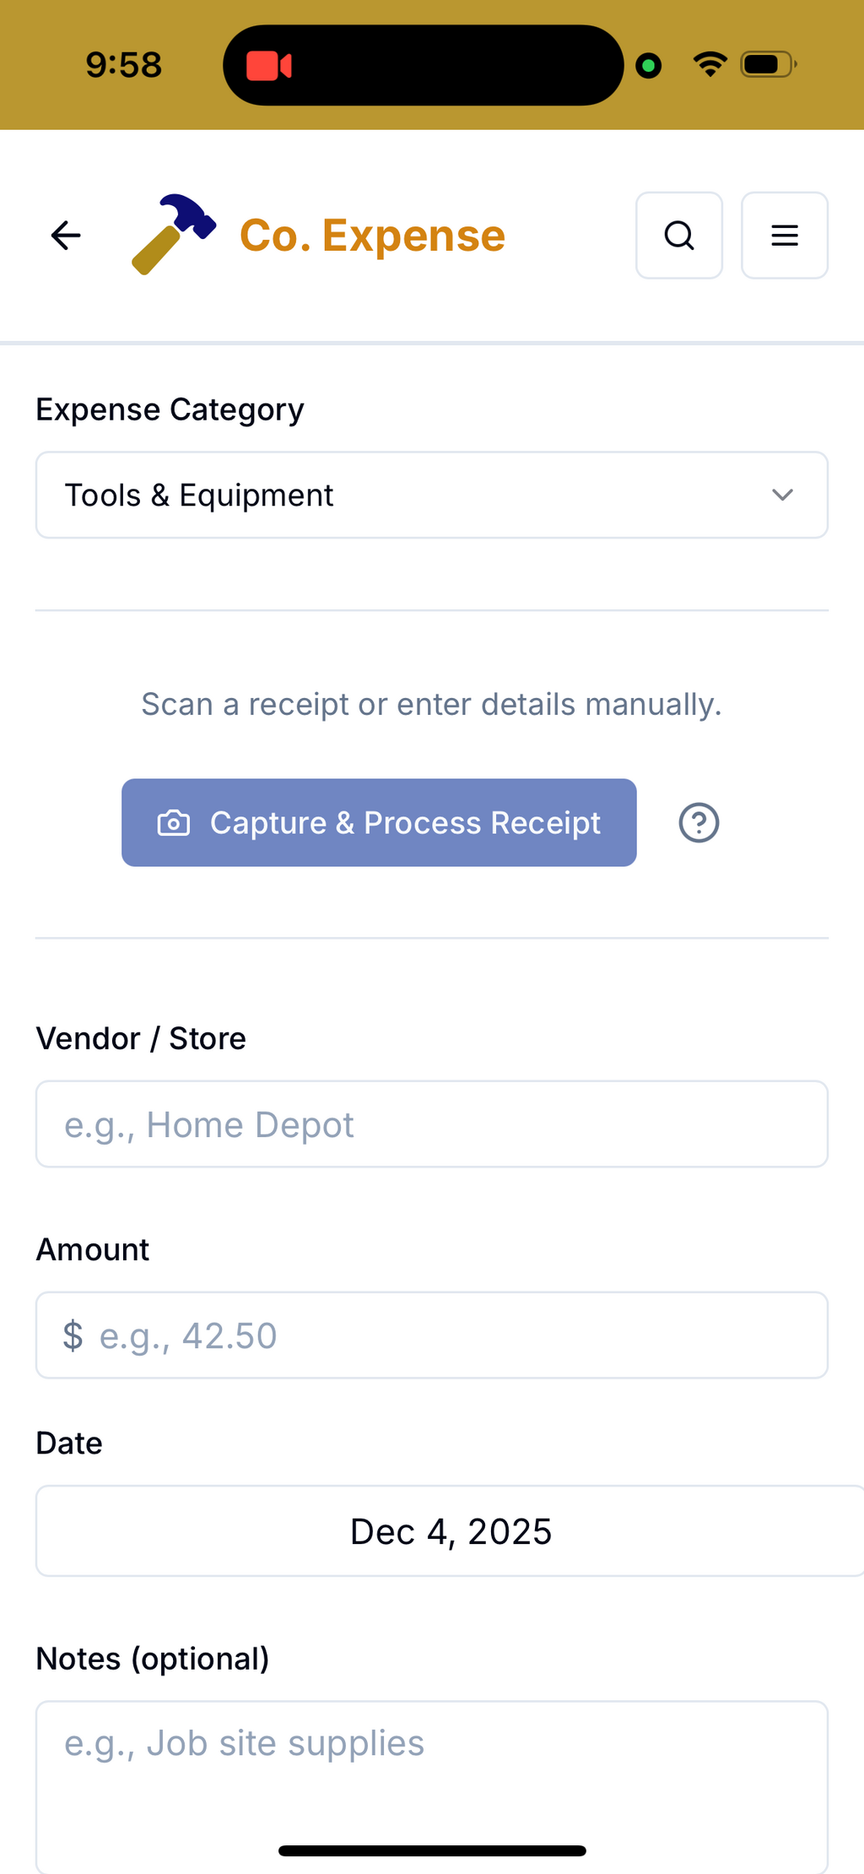Show receipt help via question mark icon
Viewport: 864px width, 1874px height.
tap(699, 823)
